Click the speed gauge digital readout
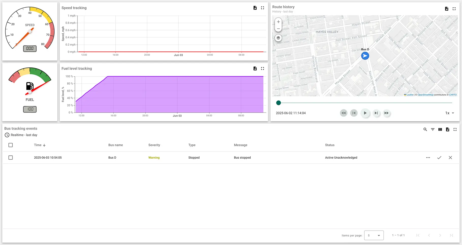This screenshot has height=245, width=462. (30, 48)
